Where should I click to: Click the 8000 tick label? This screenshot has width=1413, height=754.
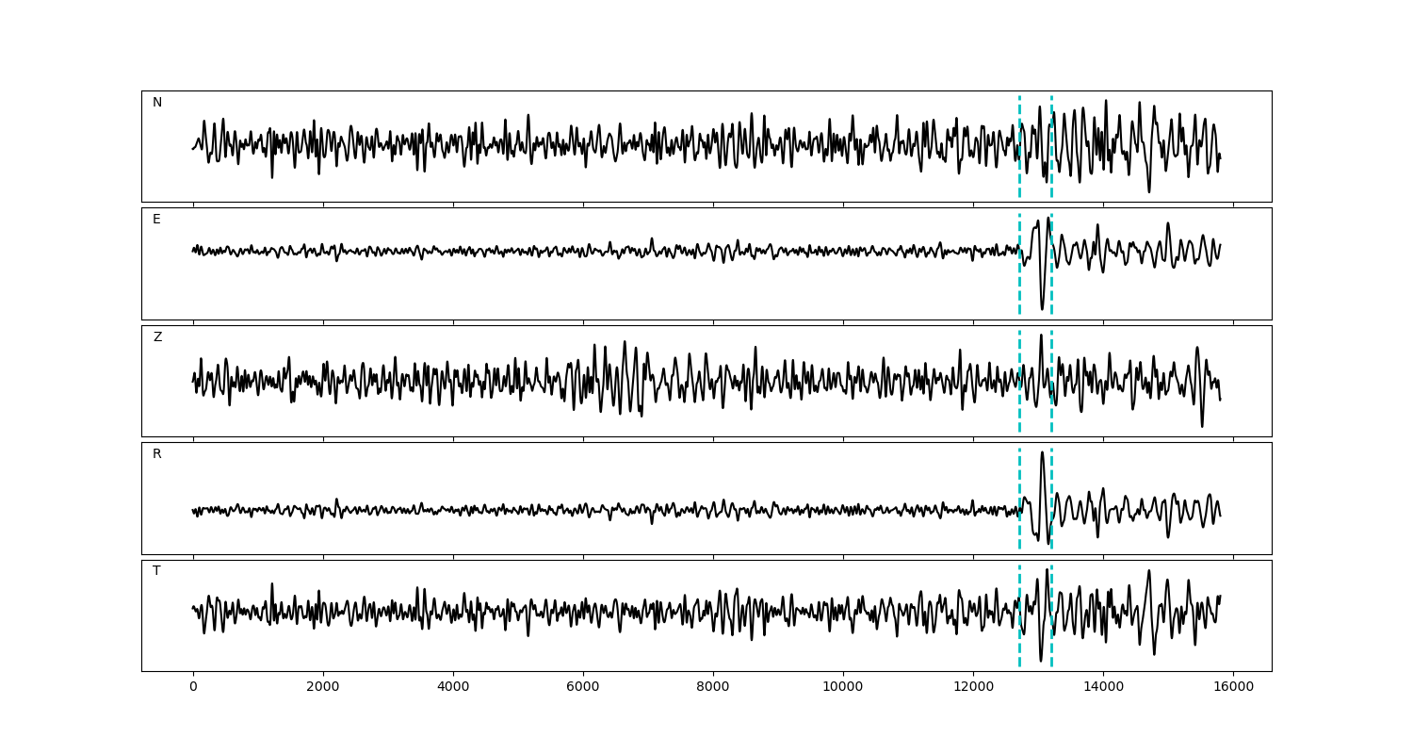coord(713,688)
